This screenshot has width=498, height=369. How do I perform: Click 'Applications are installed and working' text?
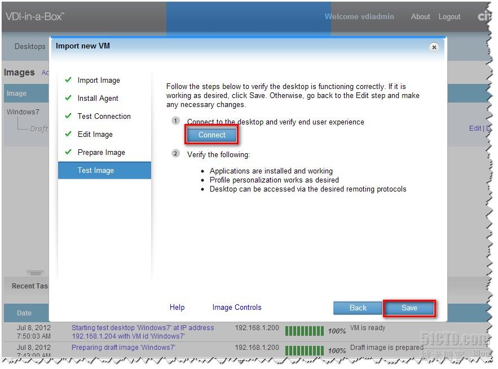271,171
